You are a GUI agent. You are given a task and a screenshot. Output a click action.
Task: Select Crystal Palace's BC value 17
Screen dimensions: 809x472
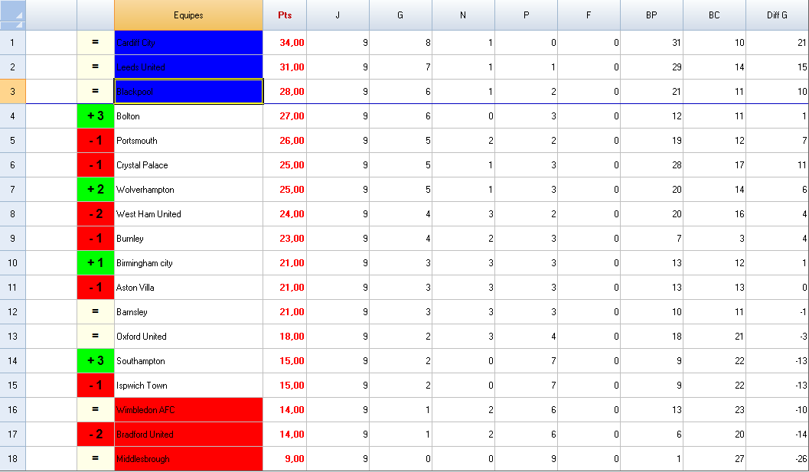pos(714,165)
